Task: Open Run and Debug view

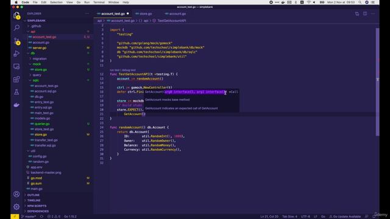Action: (16, 54)
